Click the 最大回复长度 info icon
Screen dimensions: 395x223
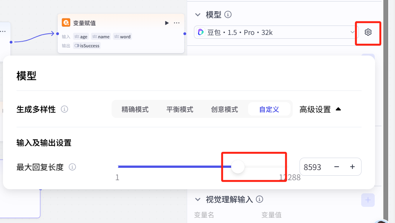pos(72,167)
